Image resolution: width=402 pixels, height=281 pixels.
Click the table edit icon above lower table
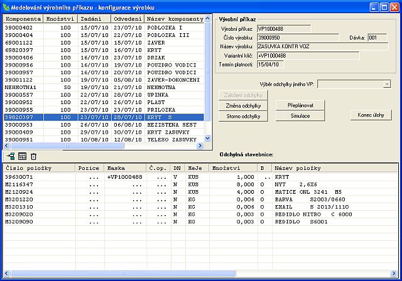tap(23, 156)
